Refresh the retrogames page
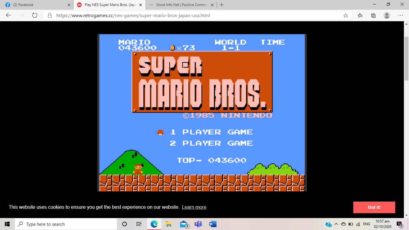The height and width of the screenshot is (230, 409). click(x=35, y=15)
